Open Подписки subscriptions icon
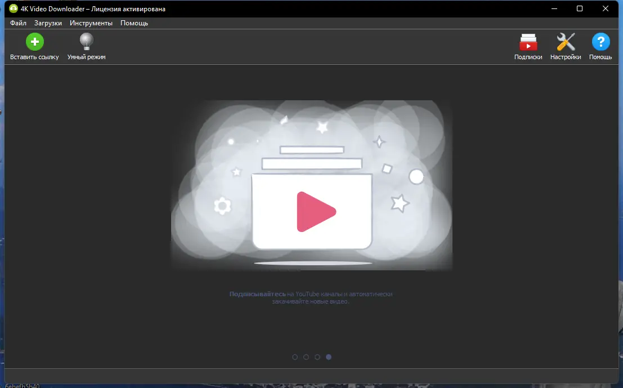The image size is (623, 388). pos(528,42)
